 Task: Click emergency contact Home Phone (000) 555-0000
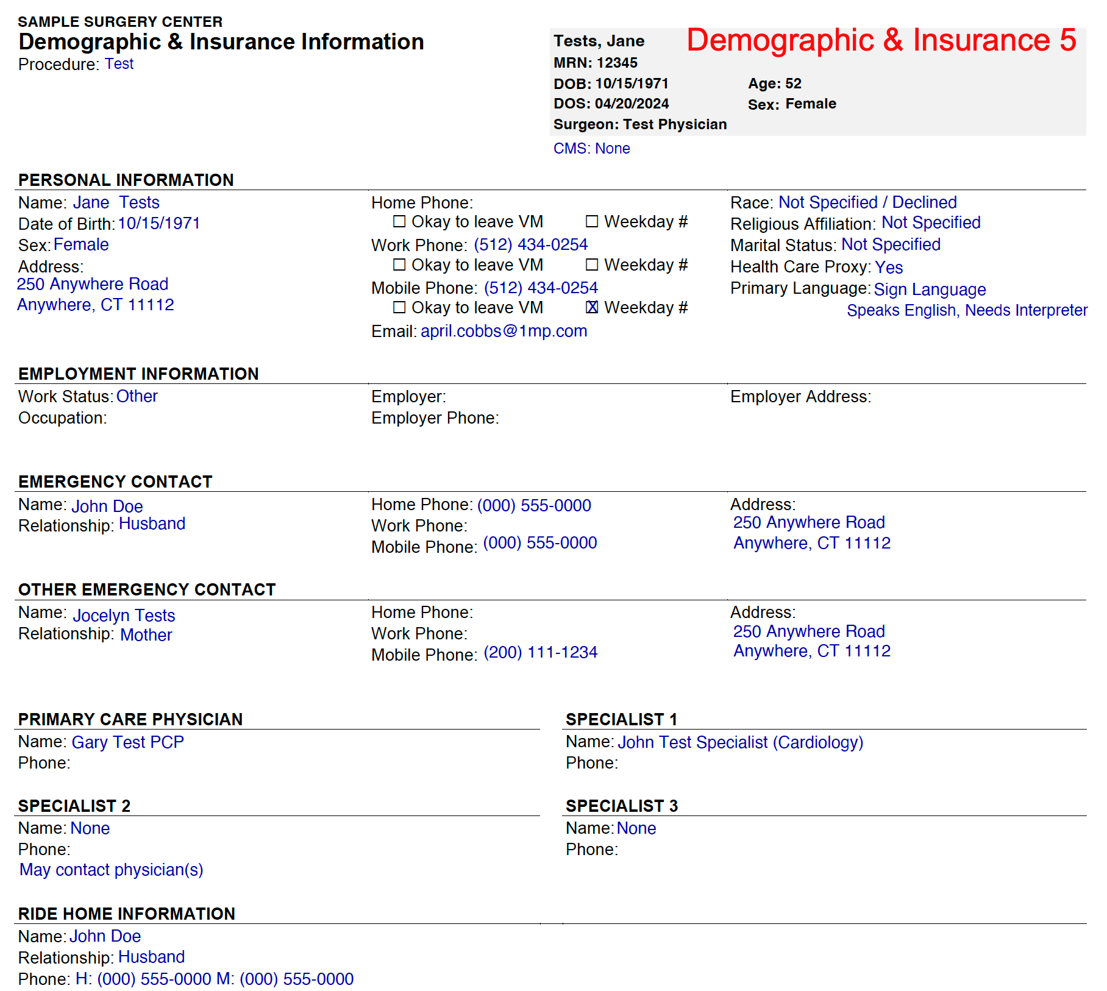[x=535, y=505]
